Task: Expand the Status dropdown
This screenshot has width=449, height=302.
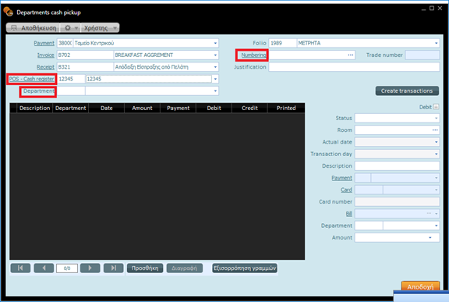Action: click(436, 118)
